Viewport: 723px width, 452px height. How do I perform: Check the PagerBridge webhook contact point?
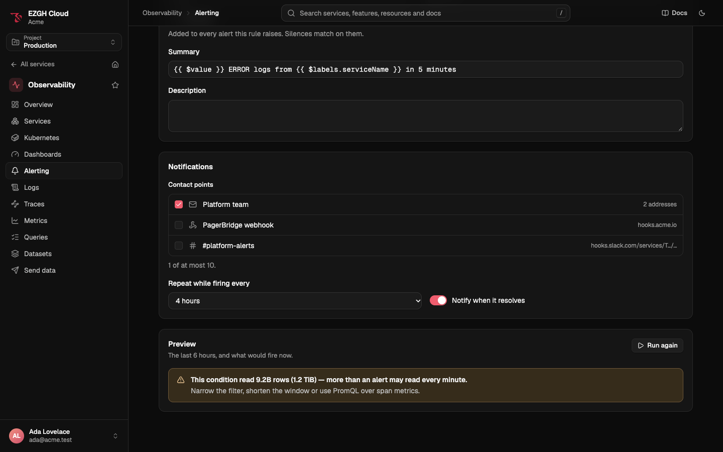tap(179, 225)
